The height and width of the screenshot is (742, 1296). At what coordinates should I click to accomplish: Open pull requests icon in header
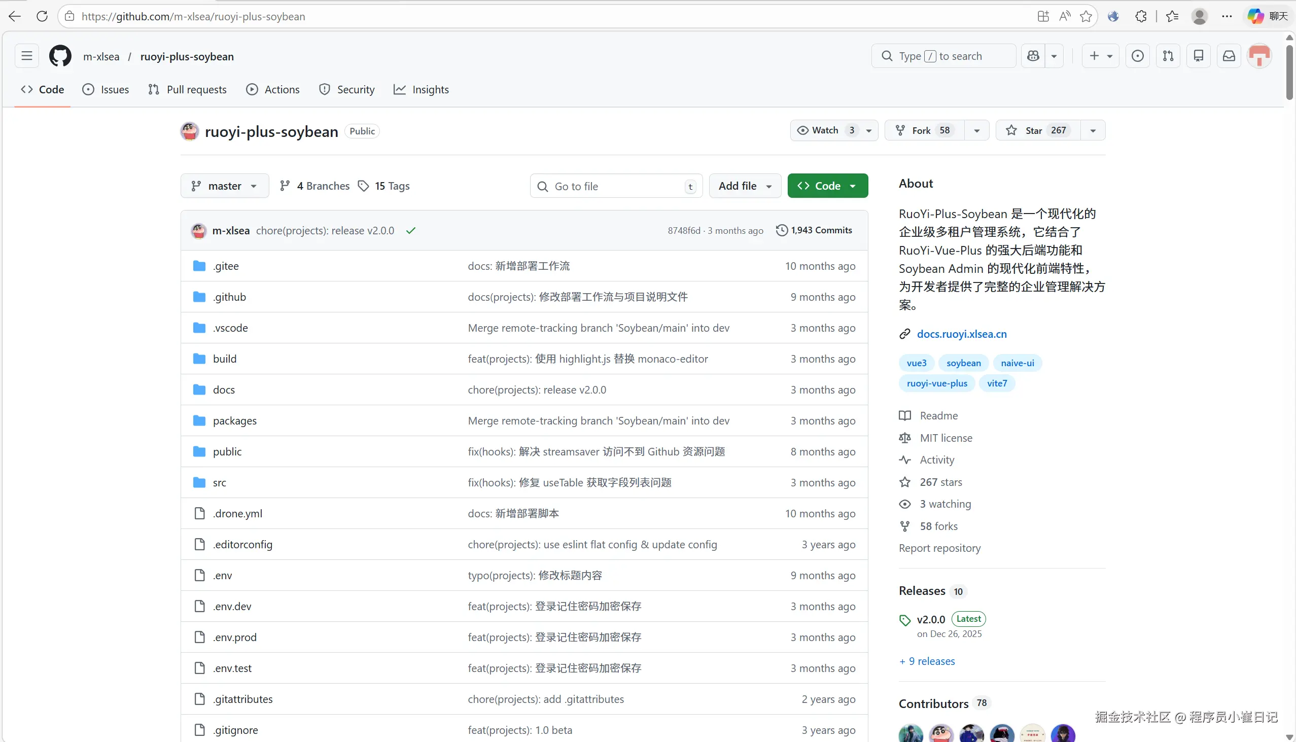pos(1168,56)
